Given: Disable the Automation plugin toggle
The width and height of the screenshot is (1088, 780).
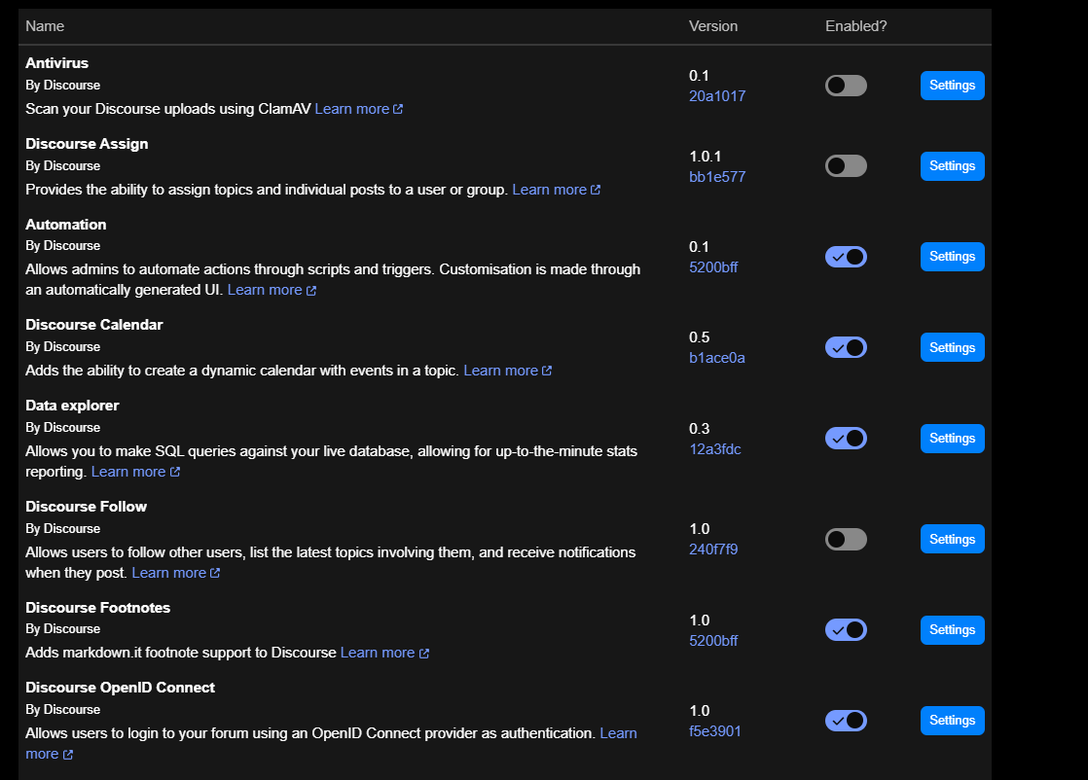Looking at the screenshot, I should (x=846, y=257).
